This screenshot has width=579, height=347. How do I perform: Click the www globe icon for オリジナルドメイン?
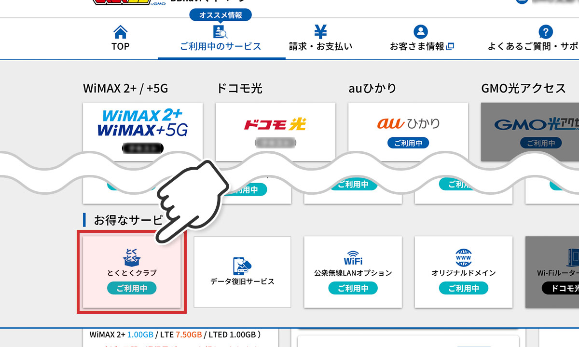464,258
